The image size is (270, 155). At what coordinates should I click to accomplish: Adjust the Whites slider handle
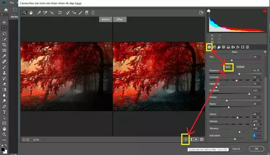pos(227,101)
